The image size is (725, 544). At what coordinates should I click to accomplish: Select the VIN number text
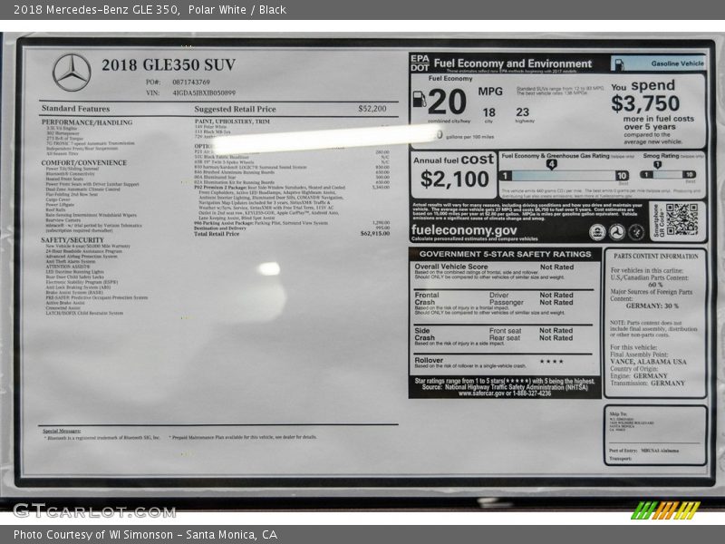(204, 92)
